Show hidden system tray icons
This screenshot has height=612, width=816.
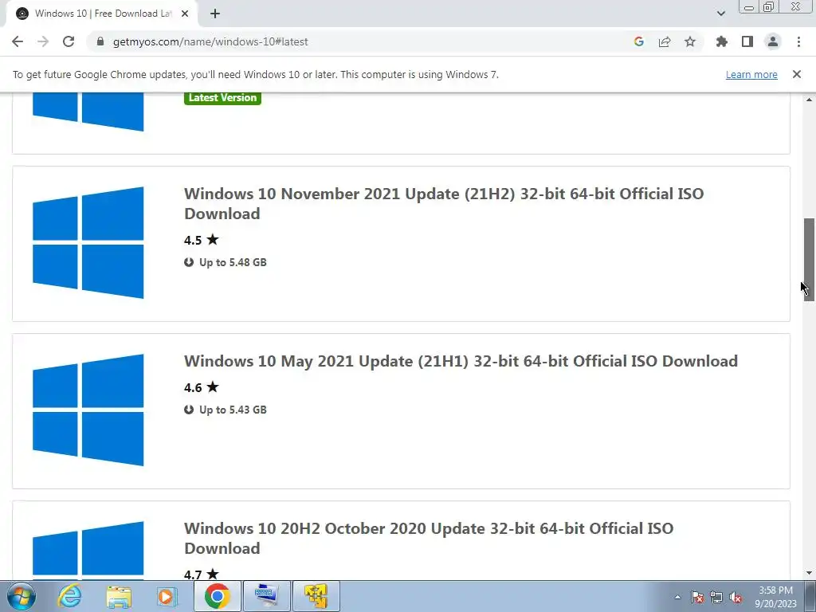point(677,597)
